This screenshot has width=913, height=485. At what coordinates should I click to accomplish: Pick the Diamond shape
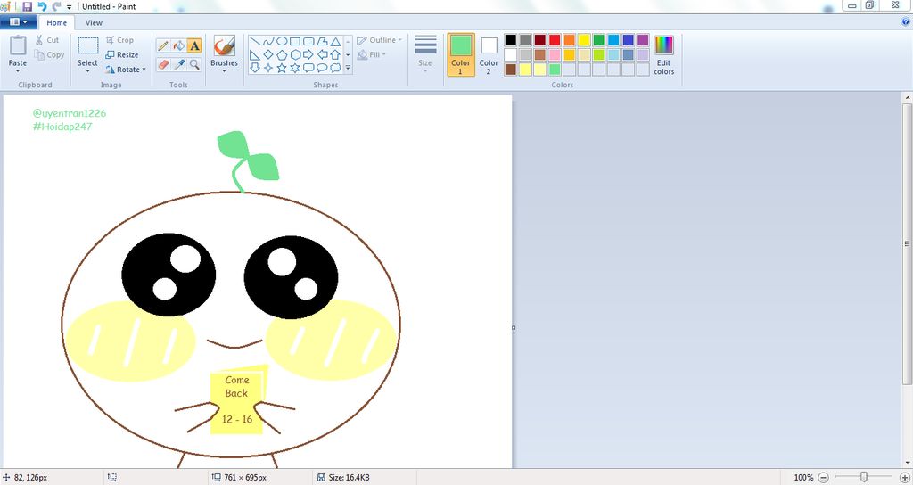pos(267,54)
